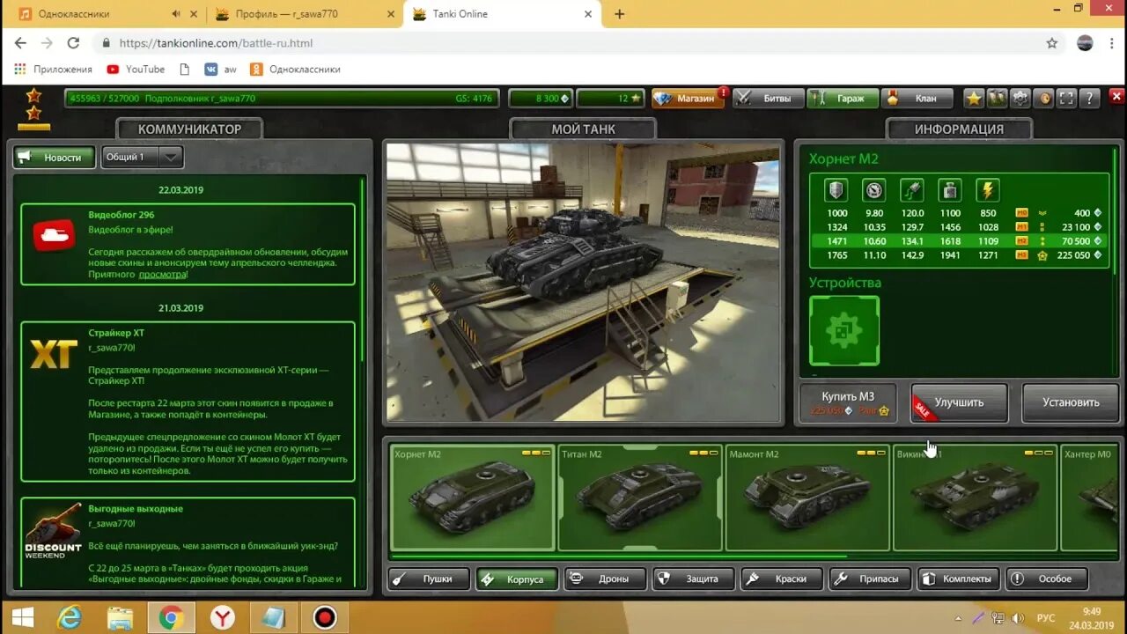Image resolution: width=1127 pixels, height=634 pixels.
Task: Reload the page in Chrome
Action: click(73, 43)
